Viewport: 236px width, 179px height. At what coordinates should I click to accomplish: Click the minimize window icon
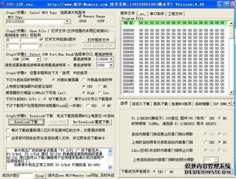point(220,4)
